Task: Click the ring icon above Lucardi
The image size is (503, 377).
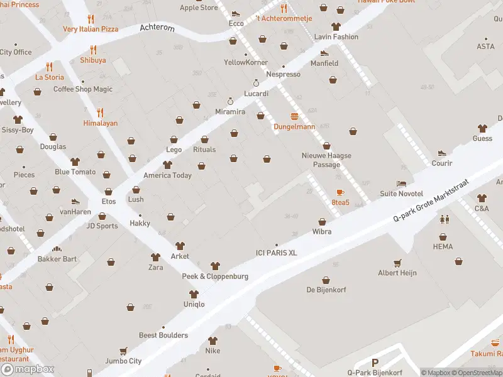Action: (x=256, y=84)
